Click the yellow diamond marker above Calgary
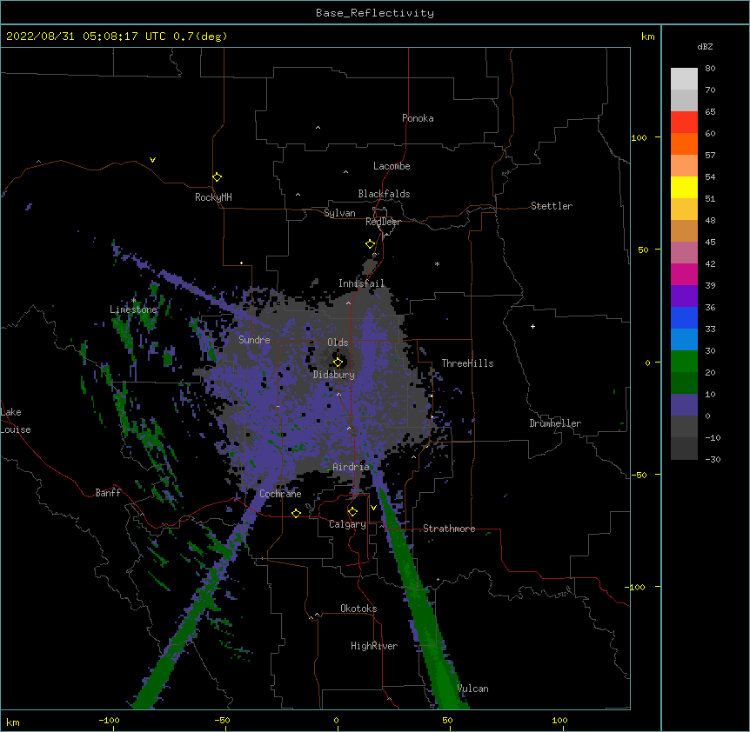 tap(352, 512)
